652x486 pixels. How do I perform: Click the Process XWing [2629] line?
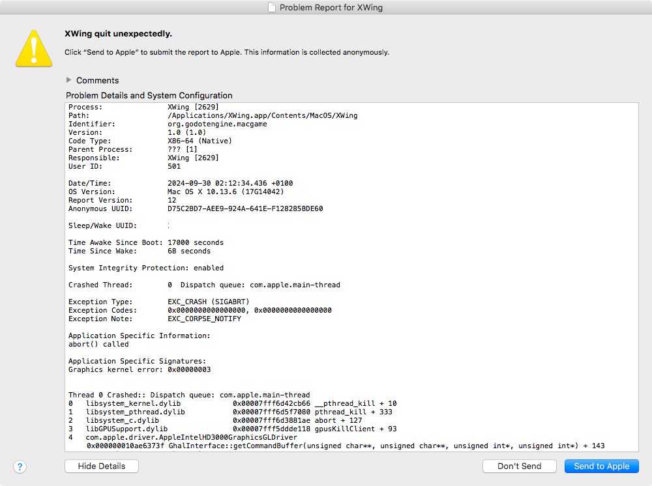144,107
